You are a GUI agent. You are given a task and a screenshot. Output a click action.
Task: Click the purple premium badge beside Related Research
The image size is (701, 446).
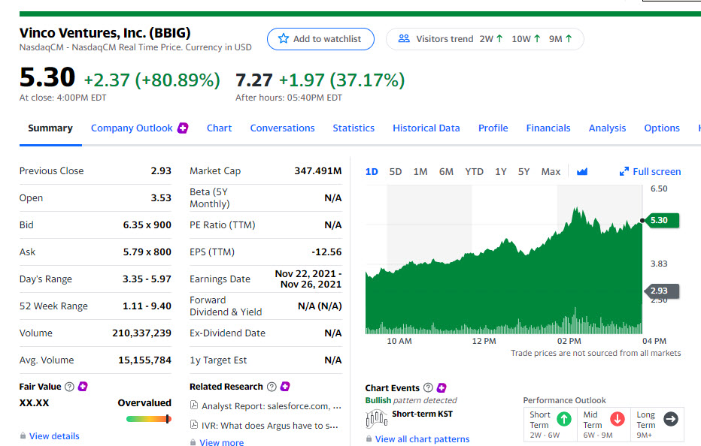[285, 387]
